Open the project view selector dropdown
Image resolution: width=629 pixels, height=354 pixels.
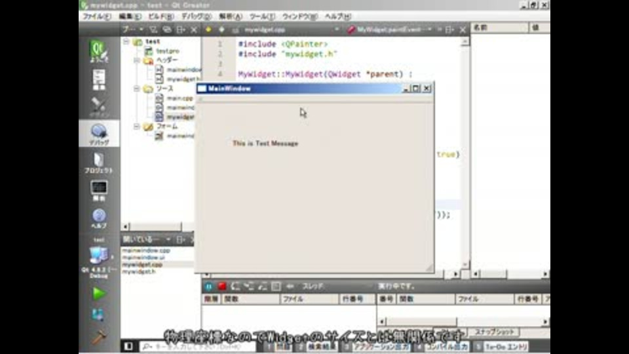[133, 29]
